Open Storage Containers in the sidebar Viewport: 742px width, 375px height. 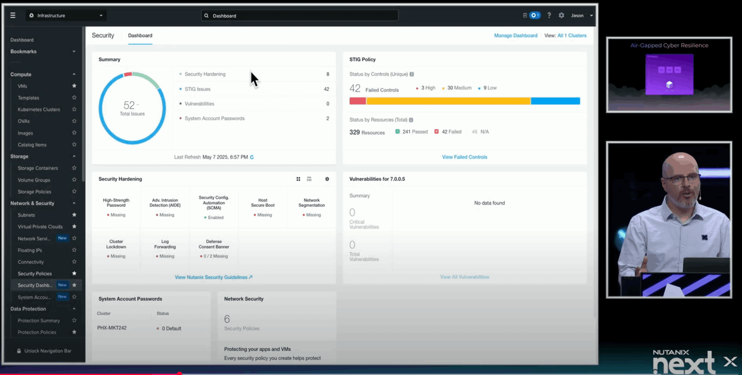point(38,168)
